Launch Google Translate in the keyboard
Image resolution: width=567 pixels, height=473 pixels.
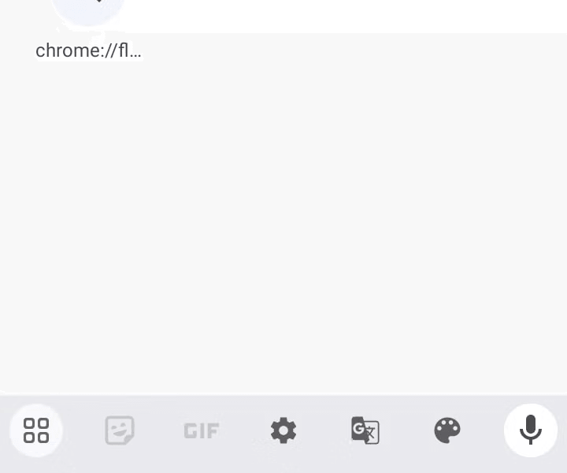(365, 430)
